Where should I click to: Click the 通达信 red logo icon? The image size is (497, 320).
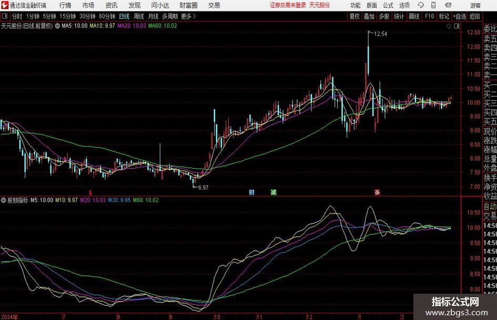pyautogui.click(x=5, y=5)
